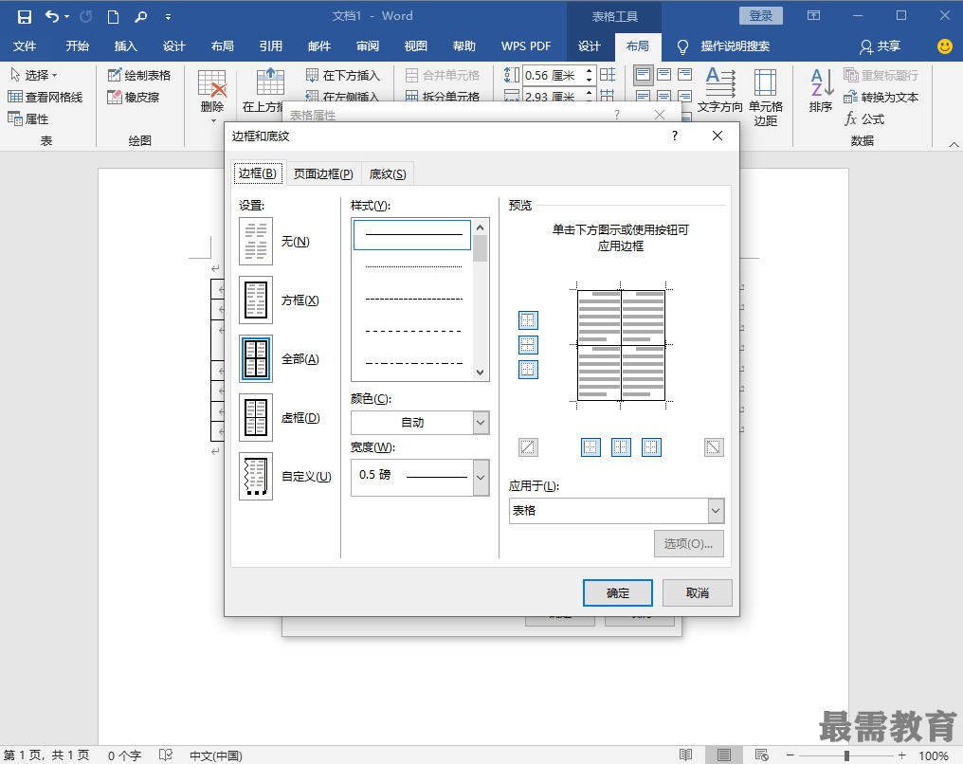Select the solid line border style
Screen dimensions: 963x764
coord(412,235)
